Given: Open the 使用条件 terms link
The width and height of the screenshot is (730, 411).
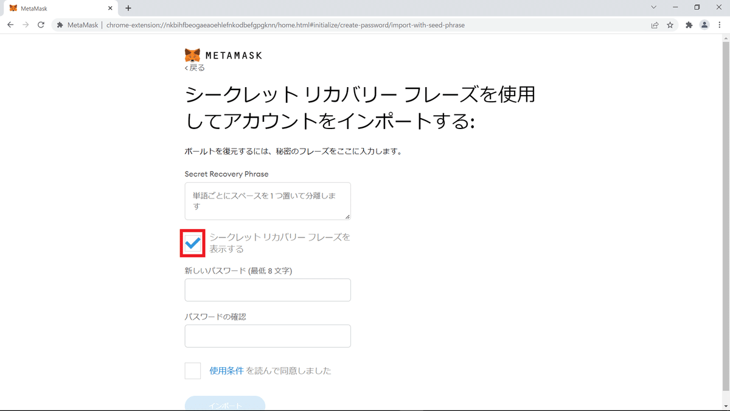Looking at the screenshot, I should [x=226, y=371].
